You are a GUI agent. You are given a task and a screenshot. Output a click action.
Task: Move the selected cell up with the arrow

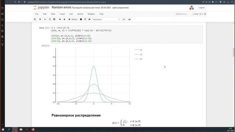point(60,19)
